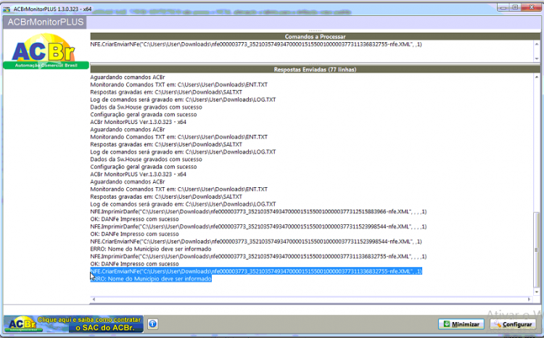Viewport: 544px width, 338px height.
Task: Click the vertical scrollbar thumb in Respostas Enviadas
Action: 536,250
